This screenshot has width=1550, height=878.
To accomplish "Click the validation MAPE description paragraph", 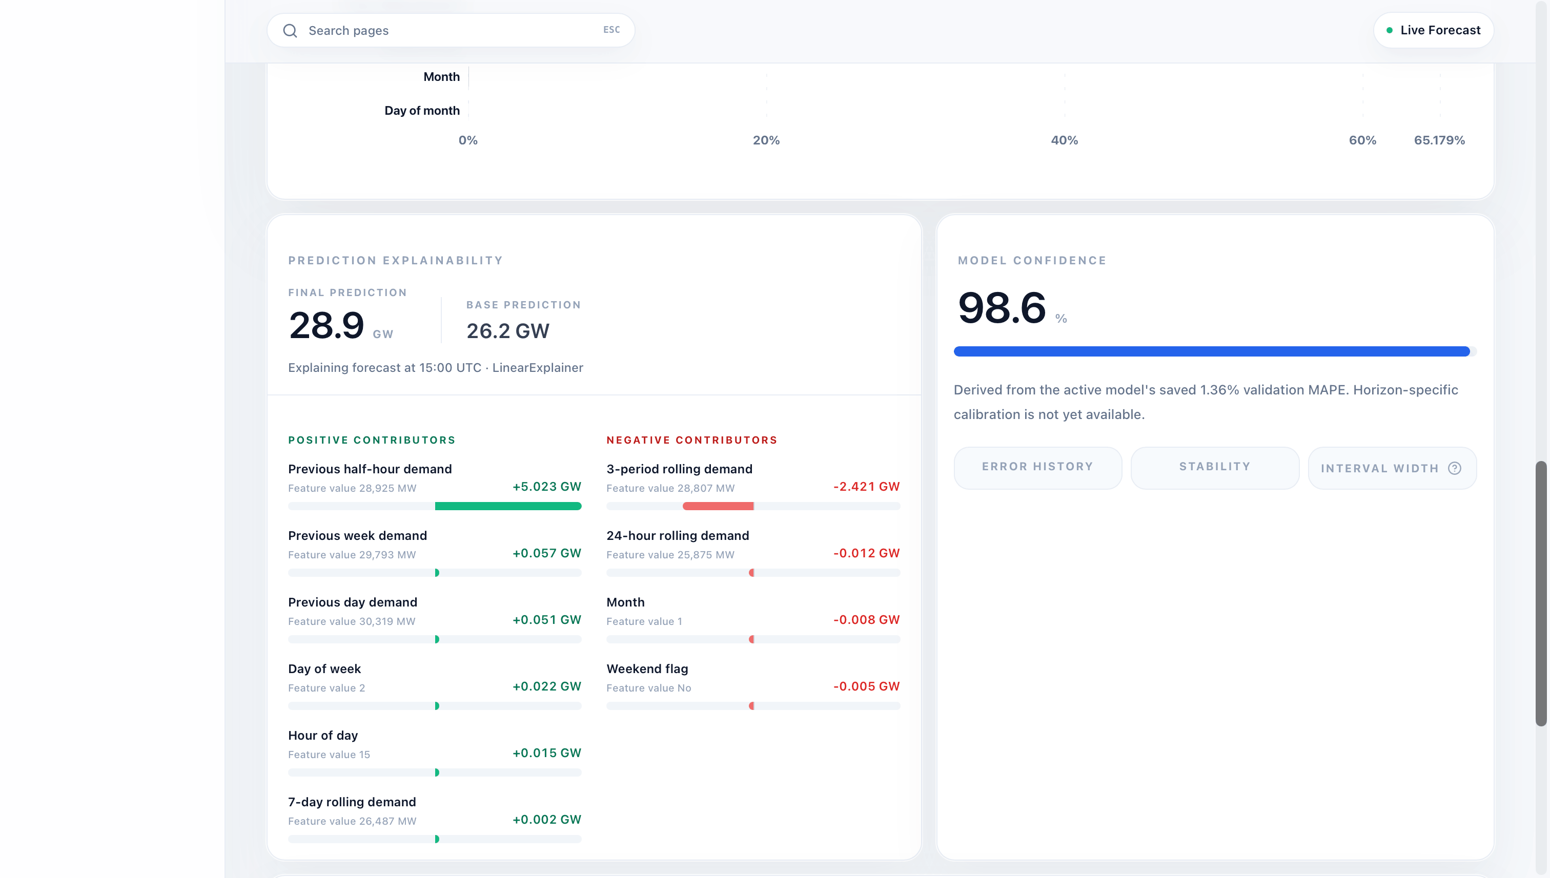I will pyautogui.click(x=1206, y=402).
